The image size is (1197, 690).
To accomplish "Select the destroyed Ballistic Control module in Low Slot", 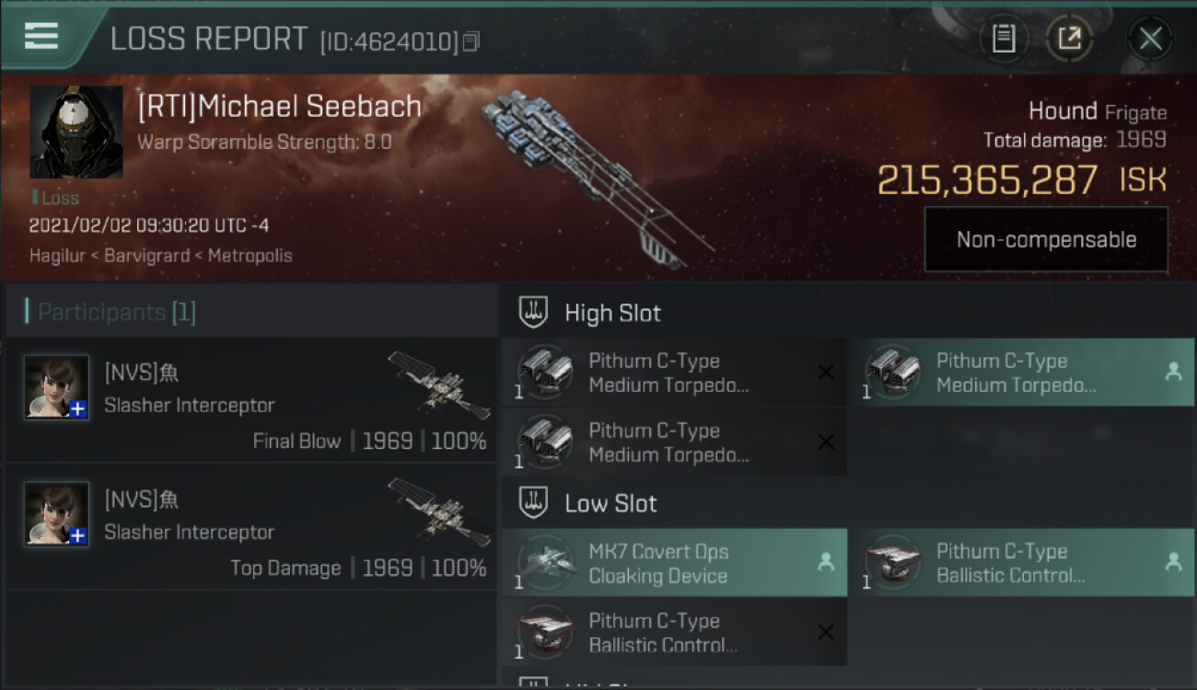I will [x=674, y=632].
